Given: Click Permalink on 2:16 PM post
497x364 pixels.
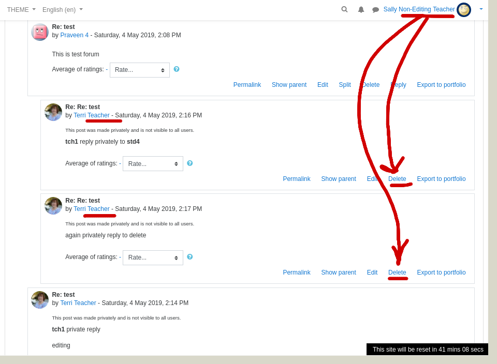Looking at the screenshot, I should [297, 179].
